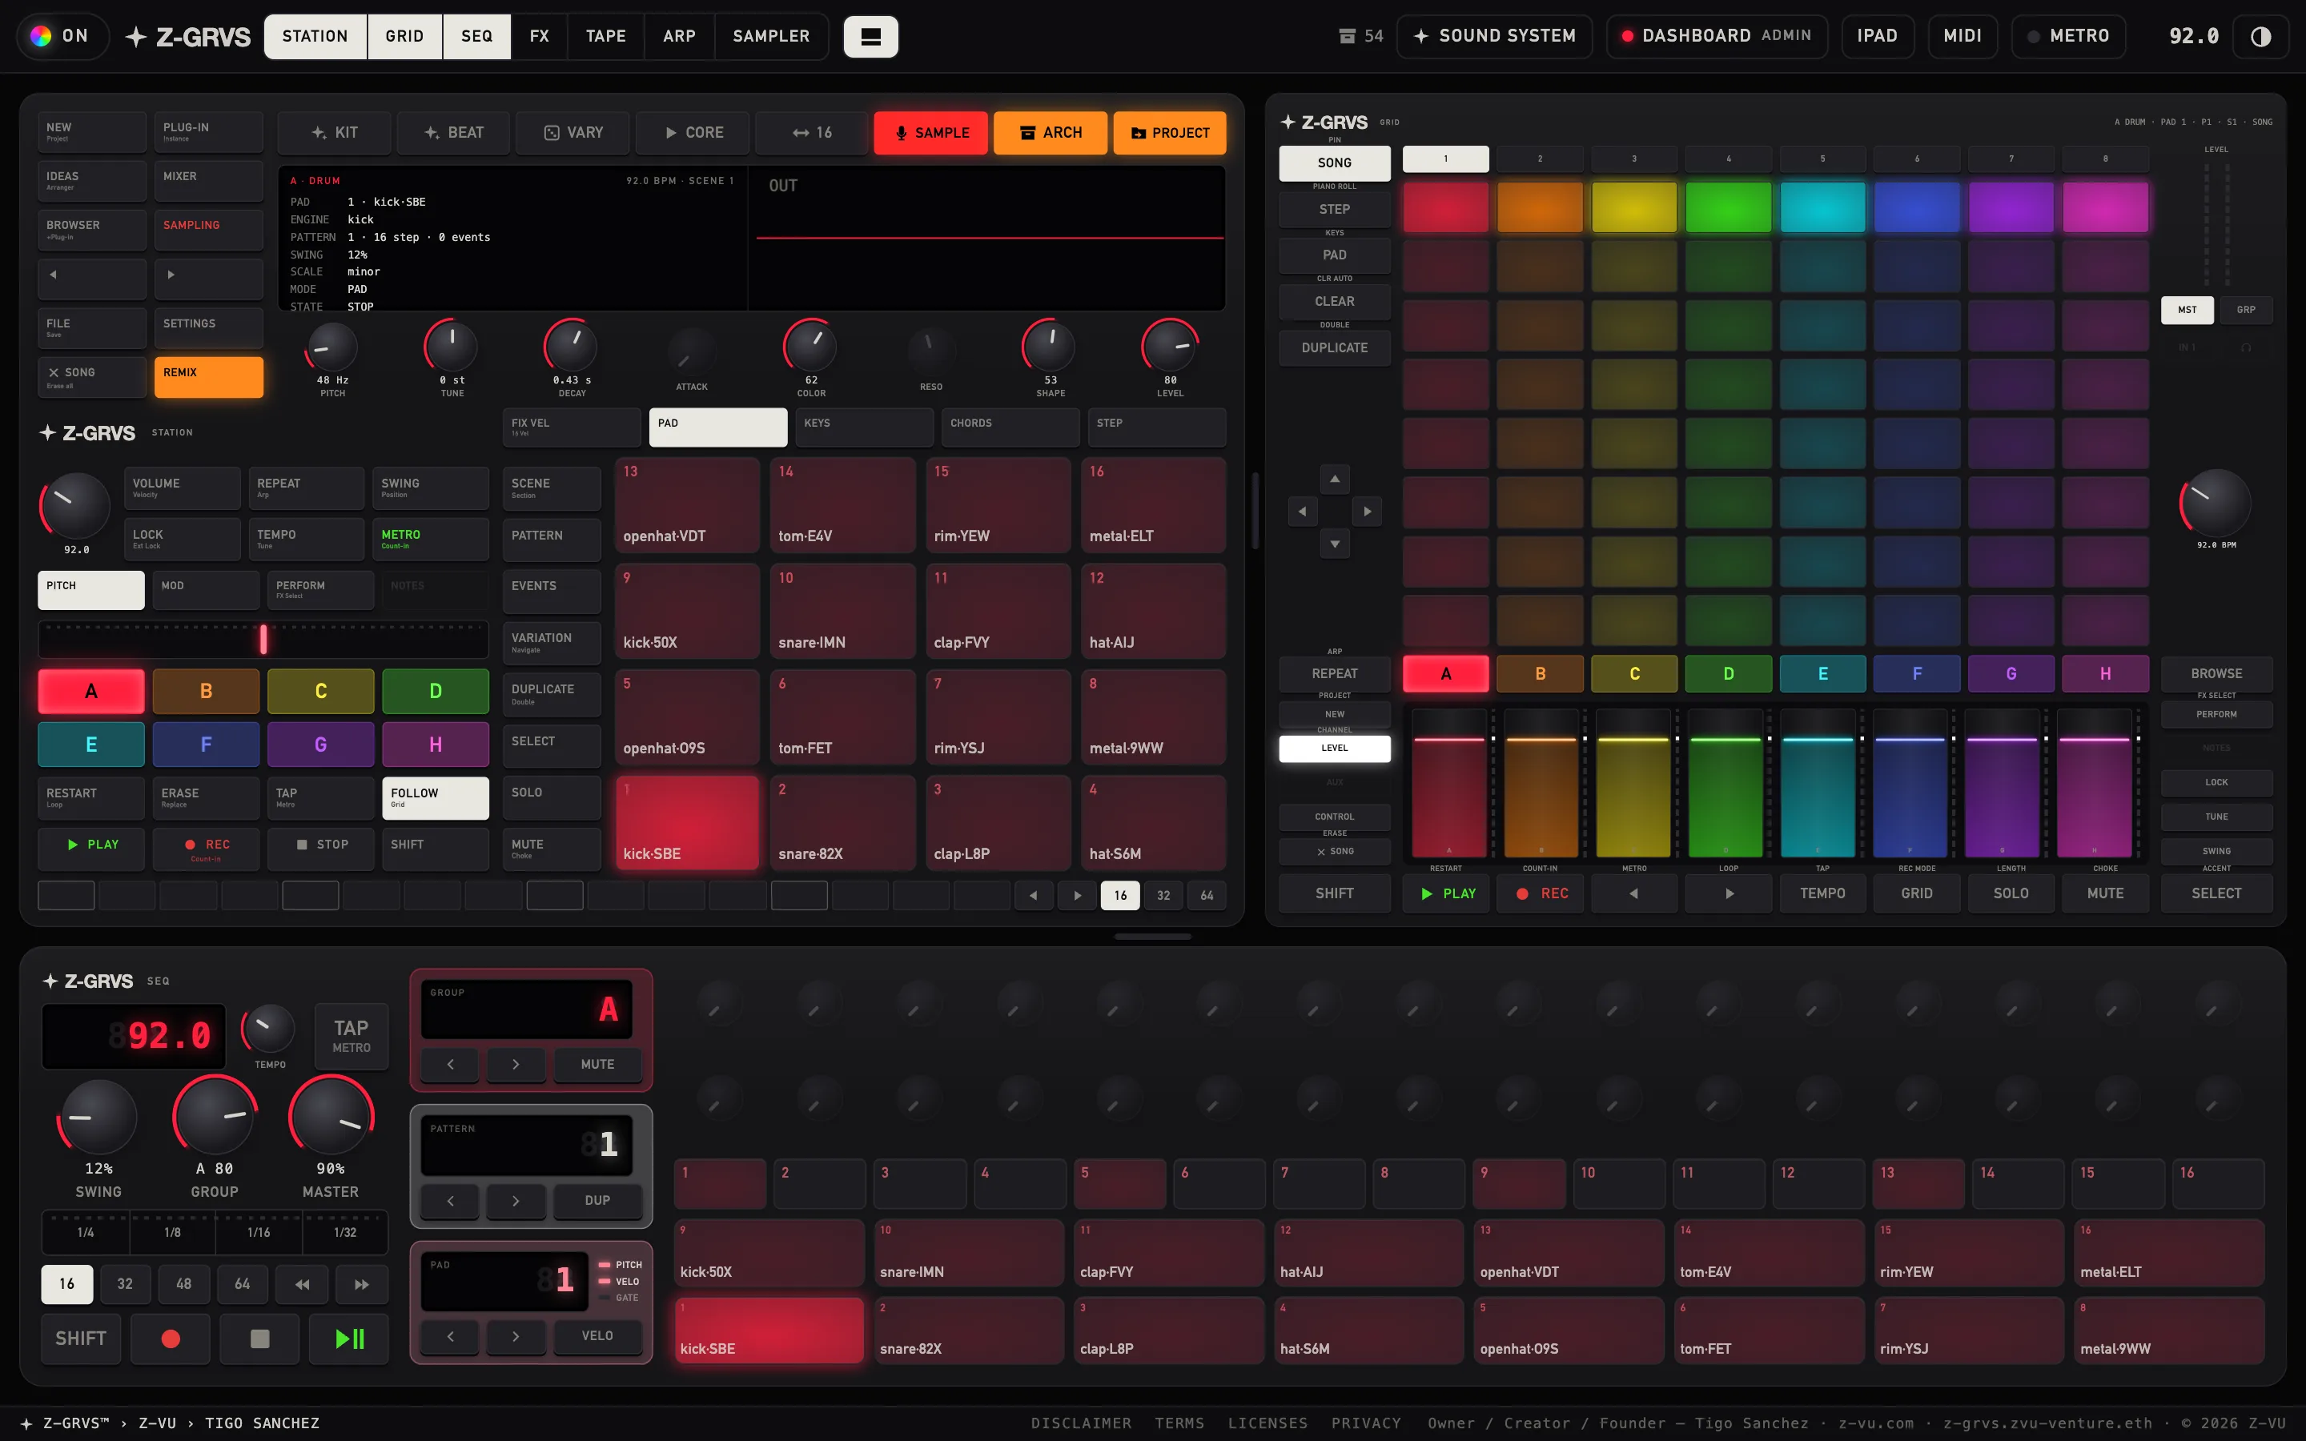The width and height of the screenshot is (2306, 1441).
Task: Switch to the FX tab
Action: pyautogui.click(x=540, y=36)
